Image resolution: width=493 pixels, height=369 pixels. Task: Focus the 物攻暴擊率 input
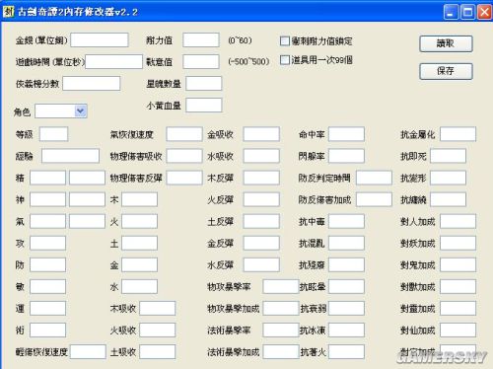281,287
